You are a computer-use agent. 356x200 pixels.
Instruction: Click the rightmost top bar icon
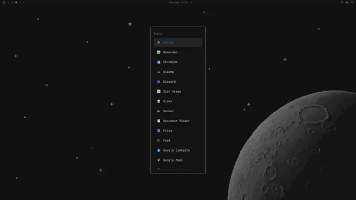352,2
